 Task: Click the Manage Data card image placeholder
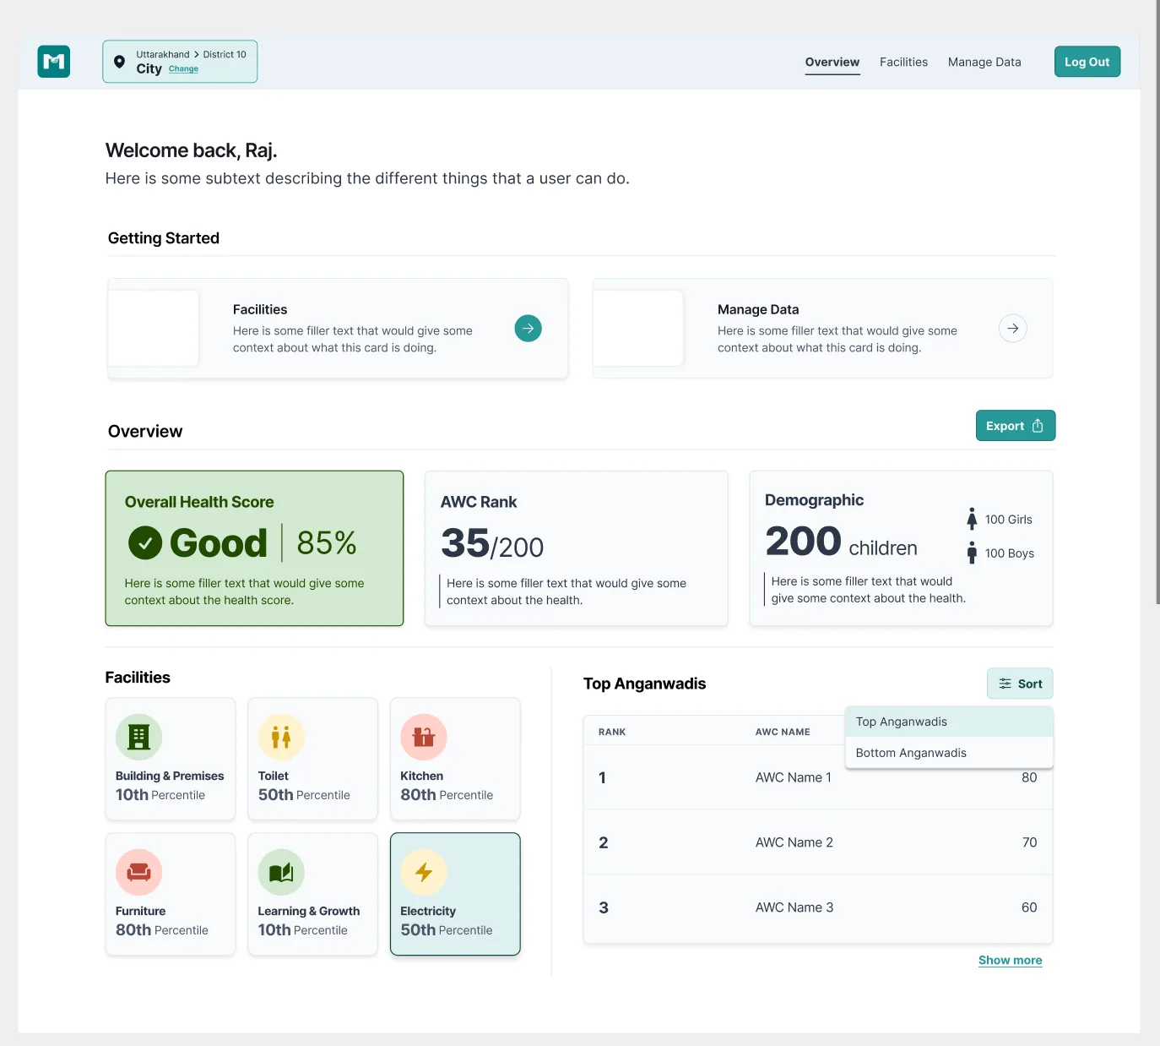point(637,329)
